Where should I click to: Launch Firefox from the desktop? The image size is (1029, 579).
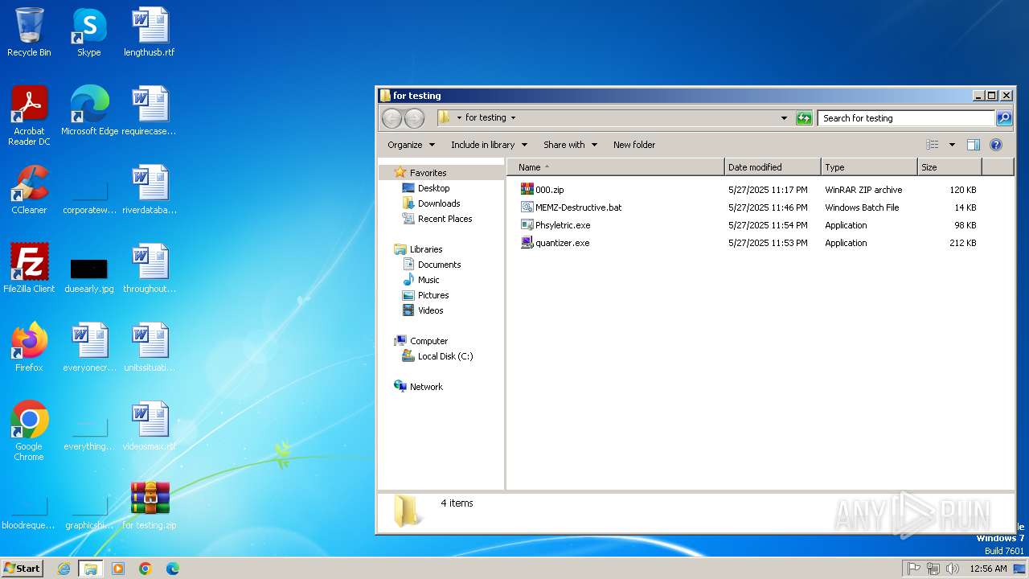(29, 348)
